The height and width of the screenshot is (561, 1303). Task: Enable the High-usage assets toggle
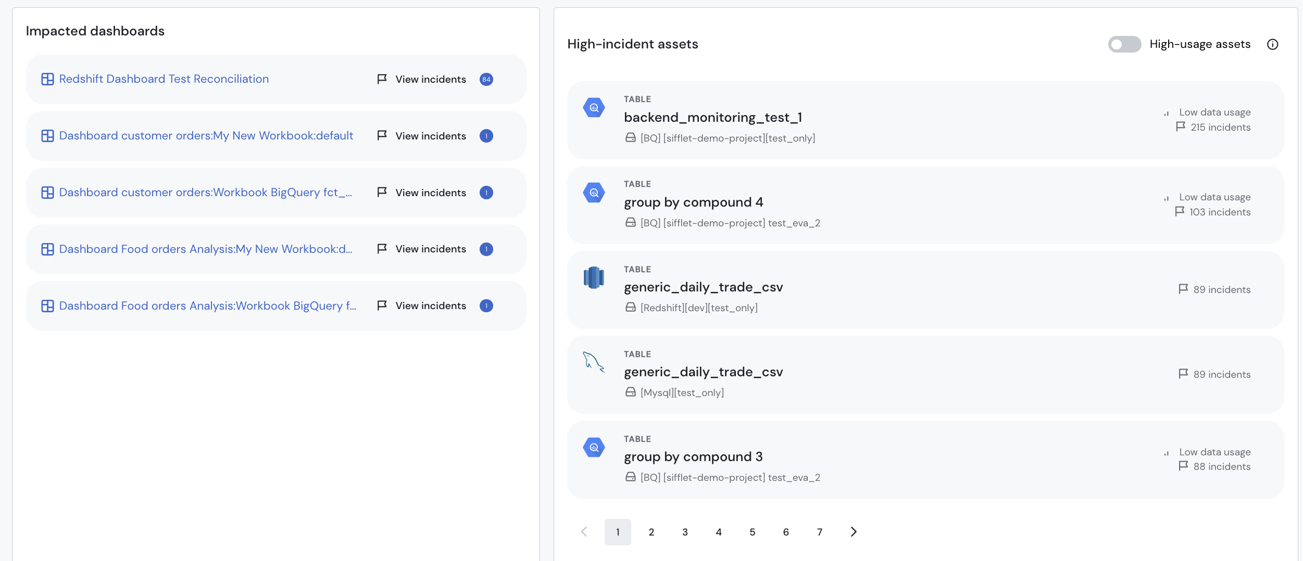1124,44
